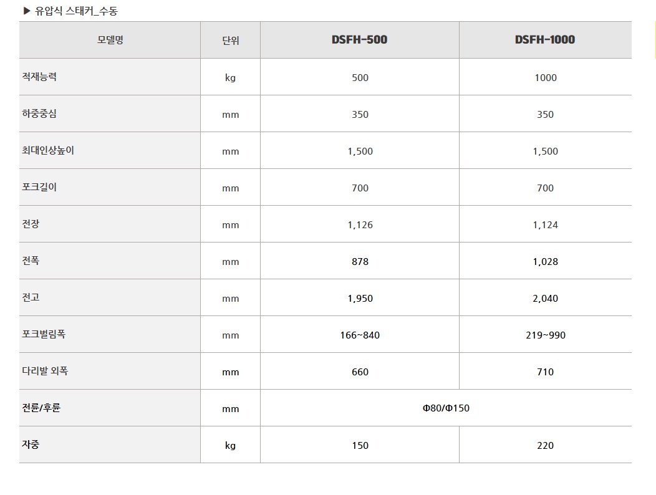Click the Φ80/Φ150 wheel size cell
656x495 pixels.
tap(446, 408)
